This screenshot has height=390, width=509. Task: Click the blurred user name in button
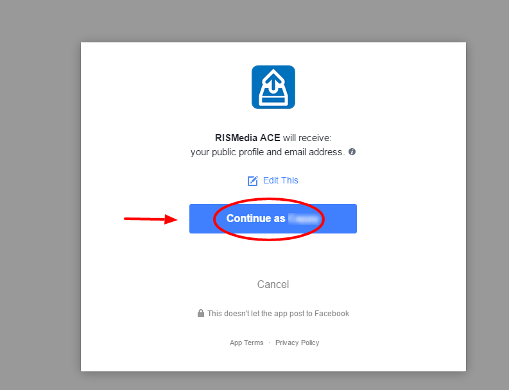[304, 219]
